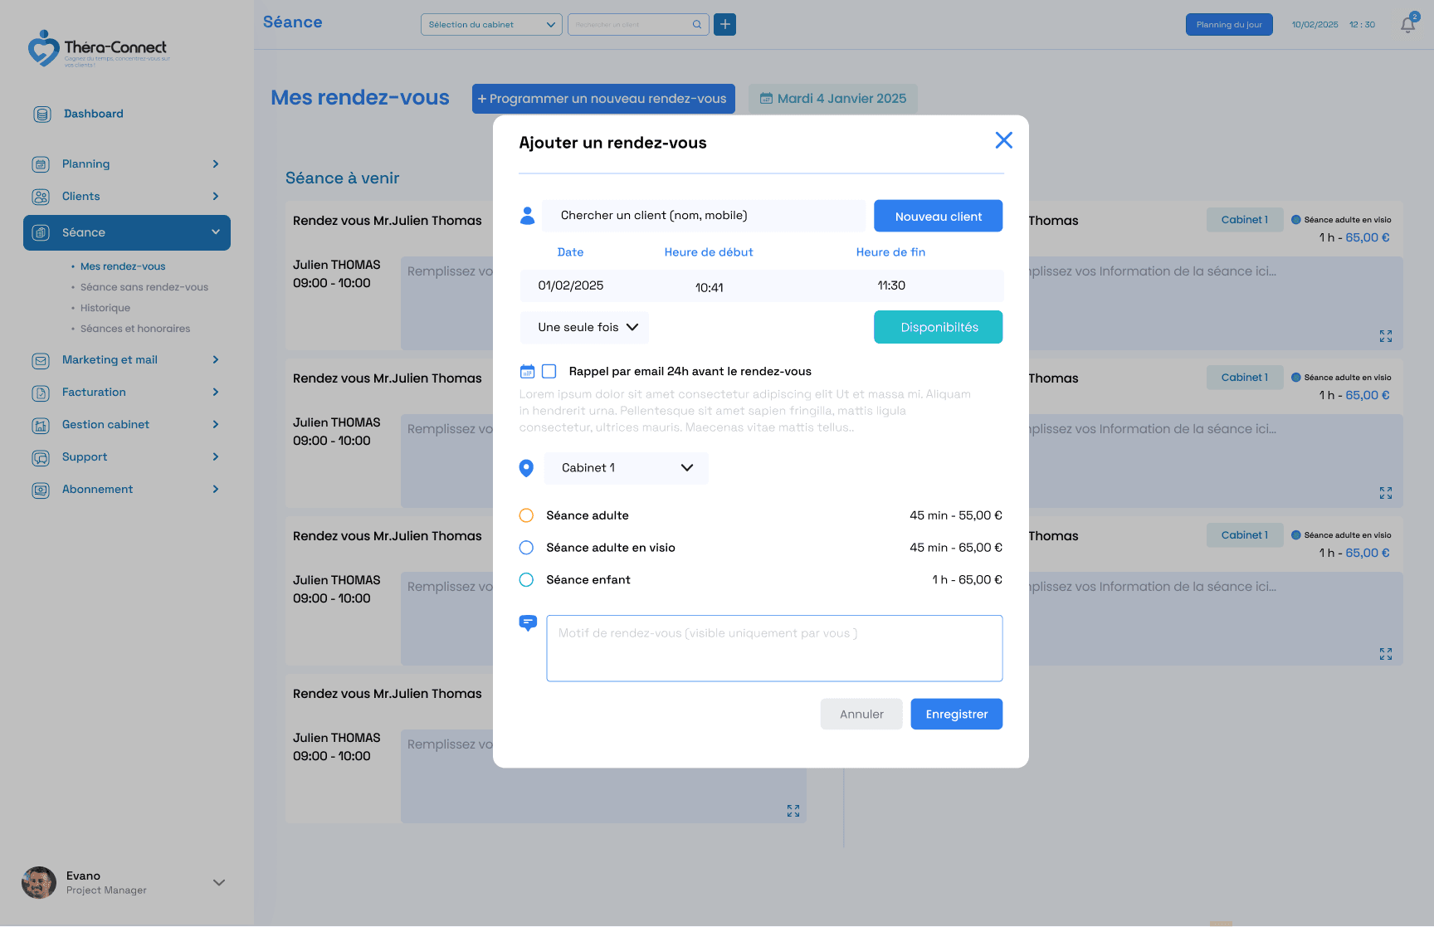Open the Historique sidebar entry
This screenshot has height=927, width=1434.
pyautogui.click(x=105, y=307)
